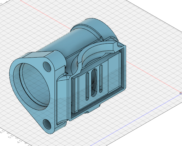The height and width of the screenshot is (146, 182).
Task: Select the narrow slot left of center slot
Action: [87, 86]
